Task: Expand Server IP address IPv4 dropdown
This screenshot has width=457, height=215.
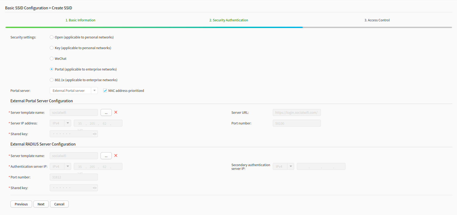Action: point(68,123)
